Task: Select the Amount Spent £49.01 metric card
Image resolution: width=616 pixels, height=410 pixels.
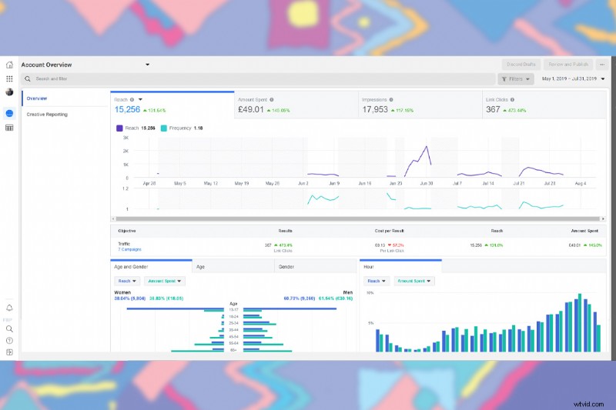Action: coord(296,105)
